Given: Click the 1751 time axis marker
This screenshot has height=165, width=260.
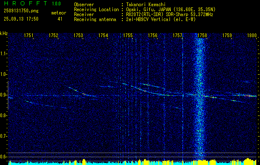Looking at the screenshot, I should pyautogui.click(x=29, y=35).
